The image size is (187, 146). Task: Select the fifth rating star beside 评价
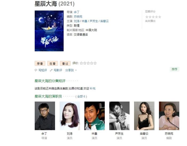coord(95,63)
